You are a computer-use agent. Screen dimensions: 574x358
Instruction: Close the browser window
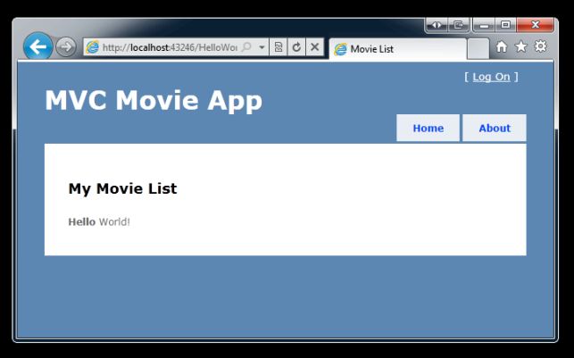(x=536, y=25)
